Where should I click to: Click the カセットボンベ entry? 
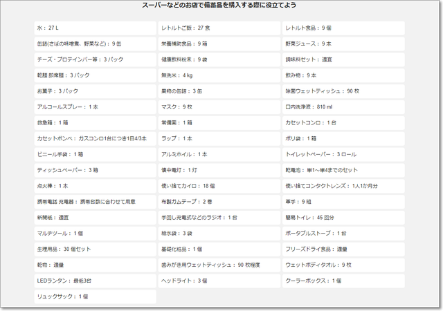click(95, 138)
